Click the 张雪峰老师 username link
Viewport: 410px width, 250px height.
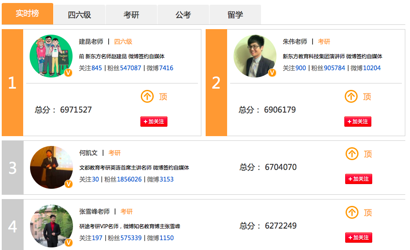coord(94,211)
